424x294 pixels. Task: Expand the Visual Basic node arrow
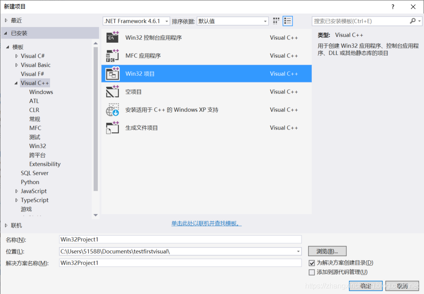[17, 65]
